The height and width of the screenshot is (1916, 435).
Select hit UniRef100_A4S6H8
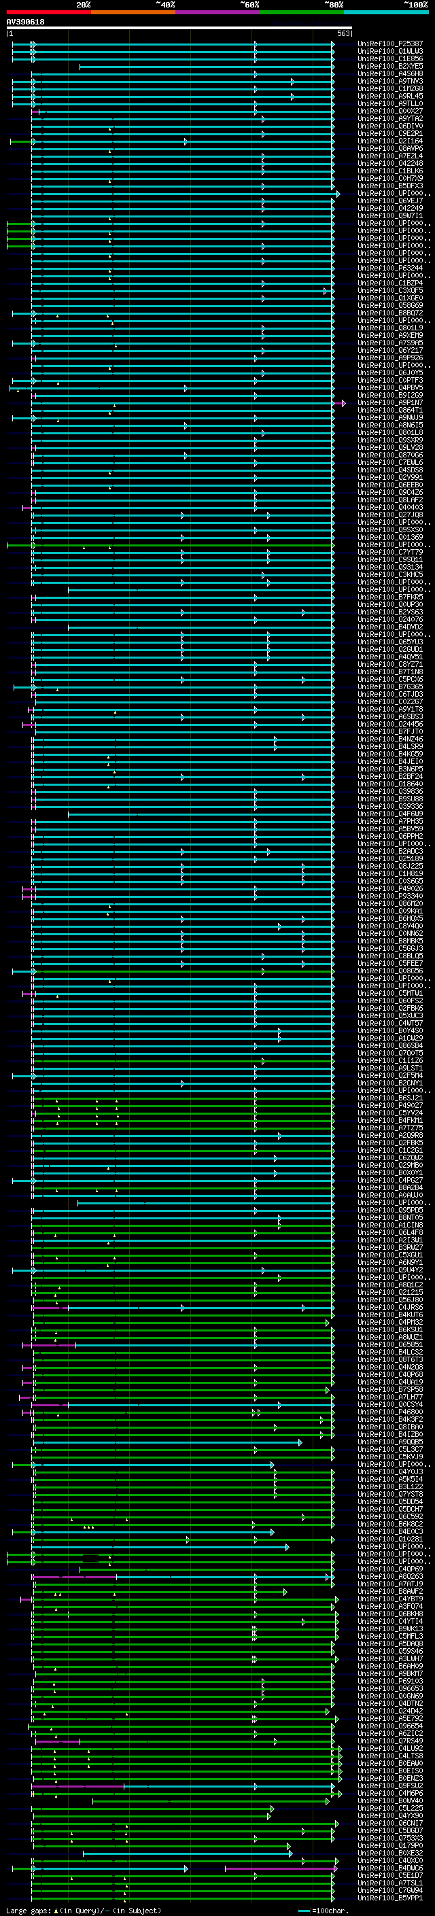pos(390,73)
